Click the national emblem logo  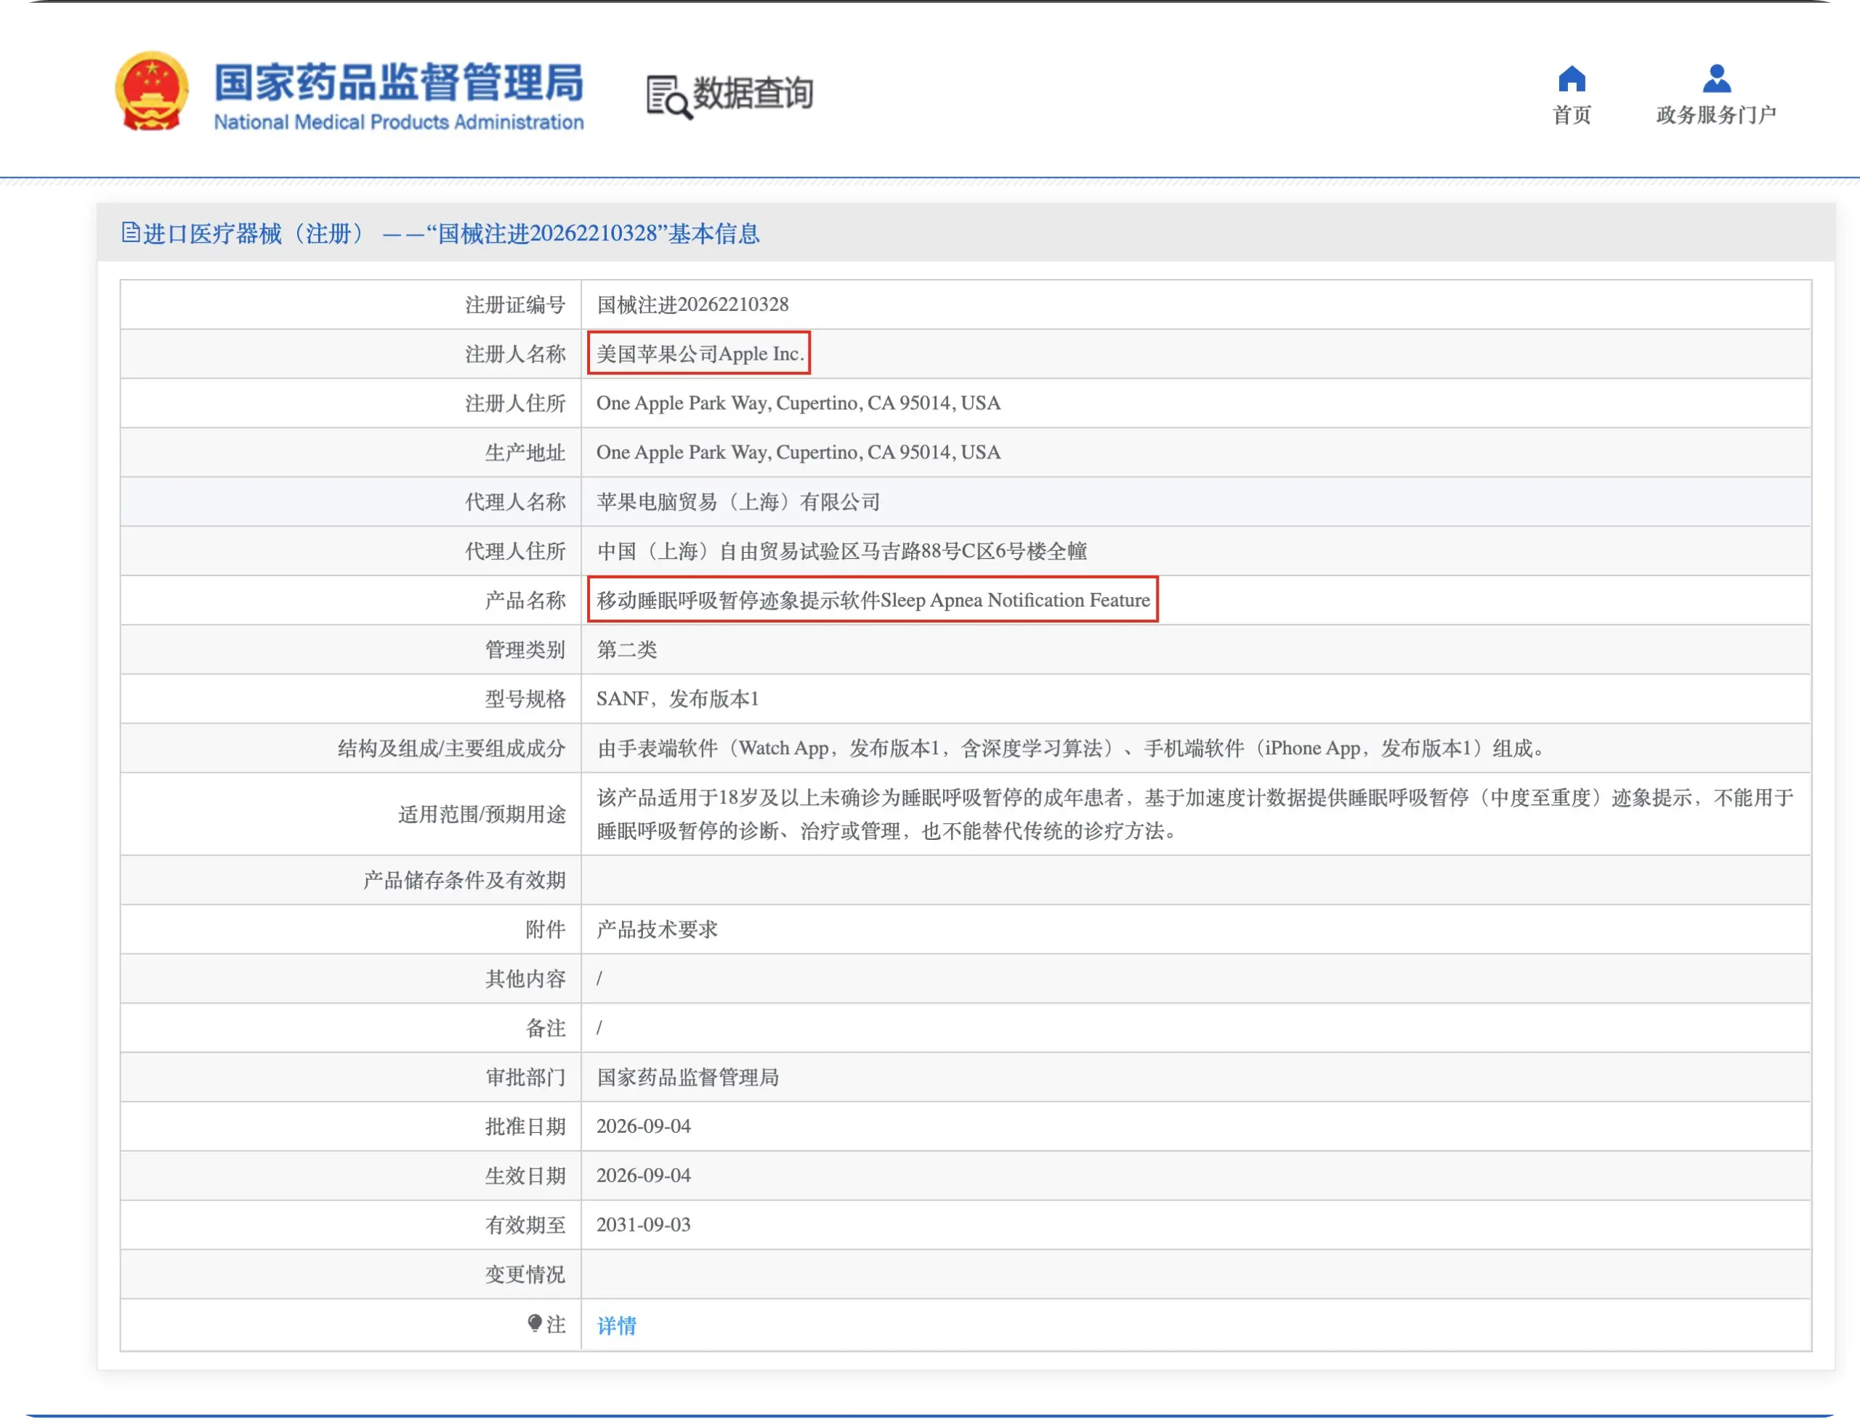point(151,92)
